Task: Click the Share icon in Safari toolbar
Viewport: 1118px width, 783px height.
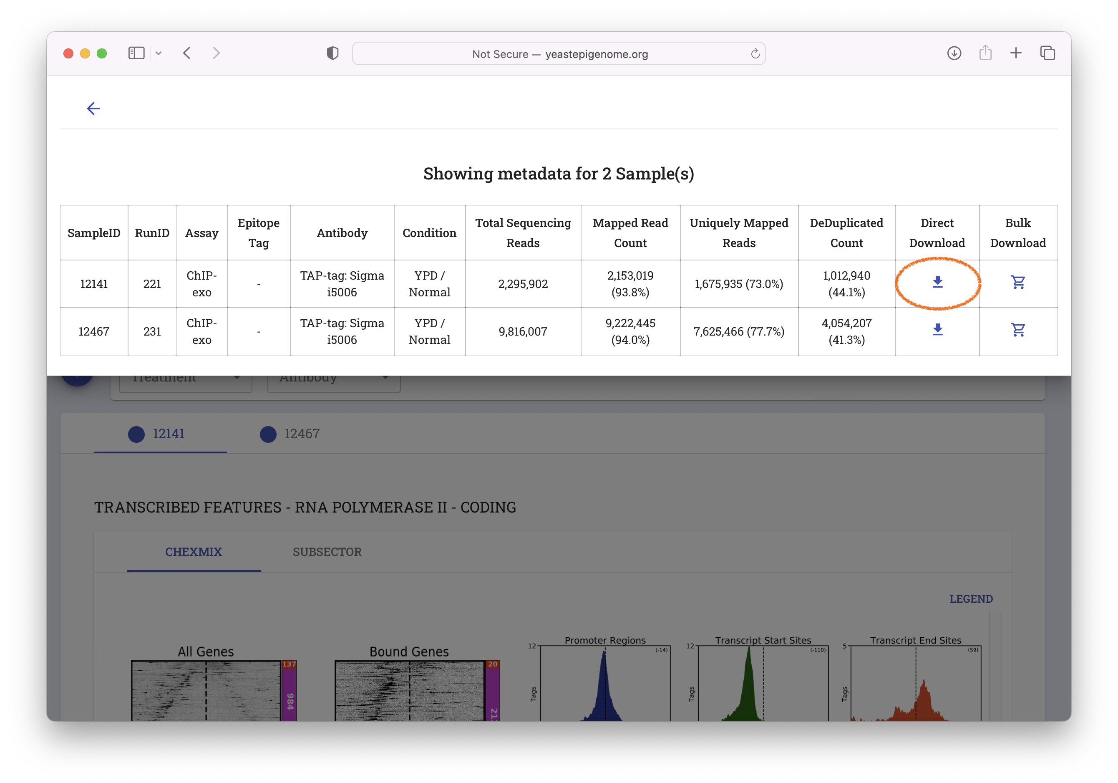Action: tap(985, 53)
